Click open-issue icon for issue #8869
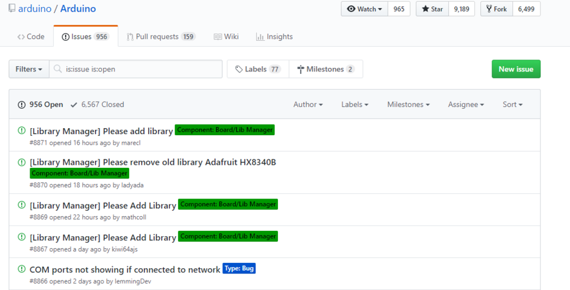This screenshot has width=570, height=290. tap(21, 204)
